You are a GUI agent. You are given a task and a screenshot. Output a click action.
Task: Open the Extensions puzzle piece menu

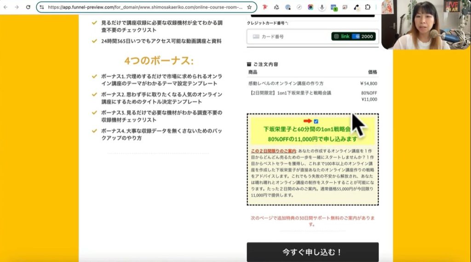[x=368, y=7]
